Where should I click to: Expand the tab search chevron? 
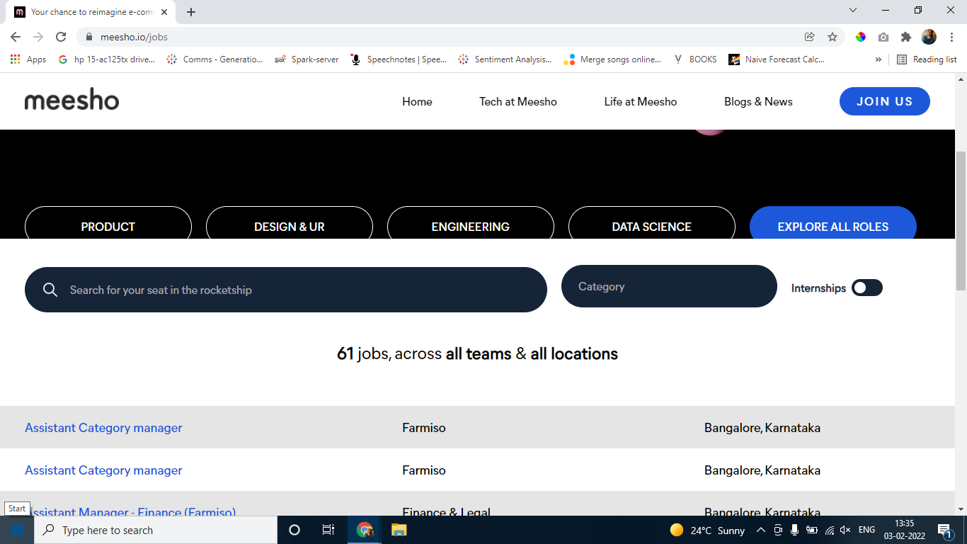pos(853,11)
